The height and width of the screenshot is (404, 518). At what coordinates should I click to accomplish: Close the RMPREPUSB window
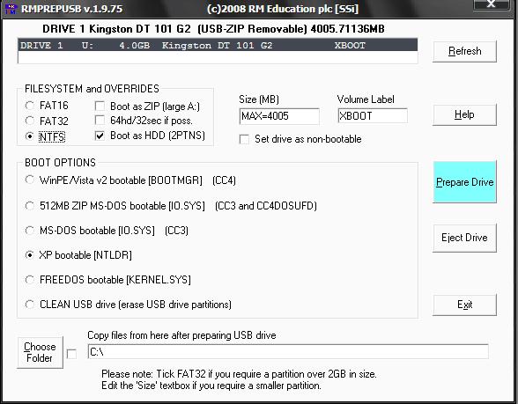[x=491, y=4]
